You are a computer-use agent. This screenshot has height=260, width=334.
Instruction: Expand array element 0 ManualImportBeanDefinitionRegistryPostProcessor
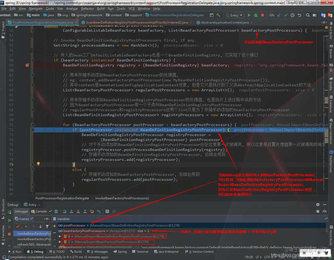[x=60, y=236]
